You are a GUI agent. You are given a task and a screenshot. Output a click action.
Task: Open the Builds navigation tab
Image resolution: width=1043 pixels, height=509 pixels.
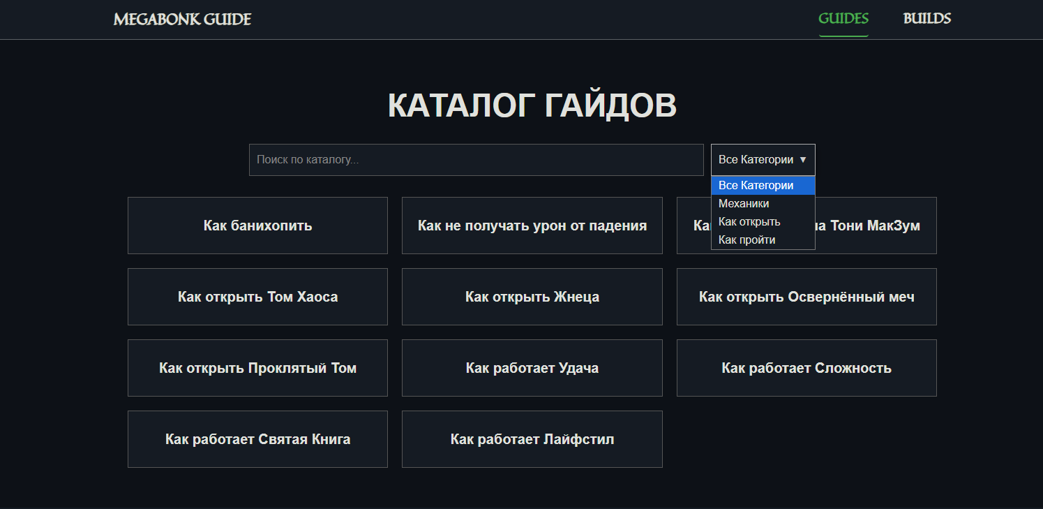tap(926, 19)
